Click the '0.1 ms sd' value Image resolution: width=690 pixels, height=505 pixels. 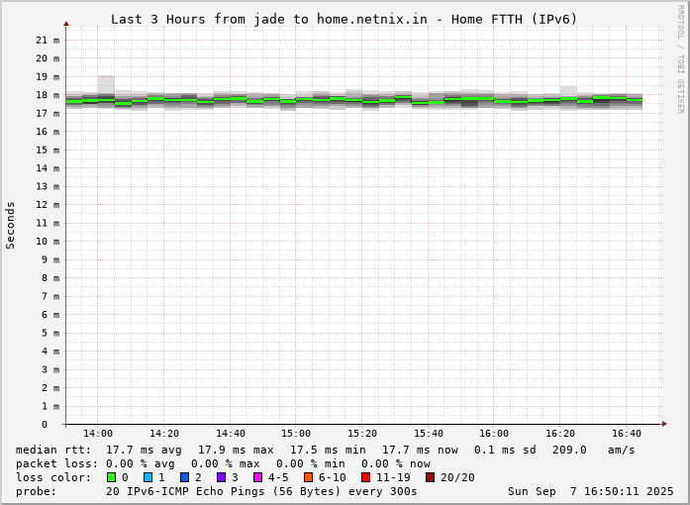(505, 450)
